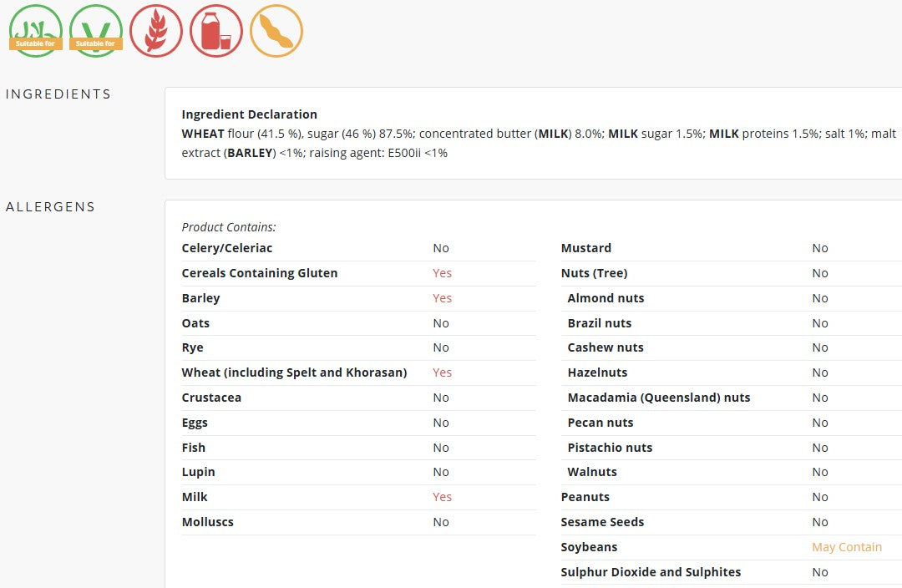Click the red 'Yes' value beside Milk
Viewport: 902px width, 588px height.
(x=442, y=497)
